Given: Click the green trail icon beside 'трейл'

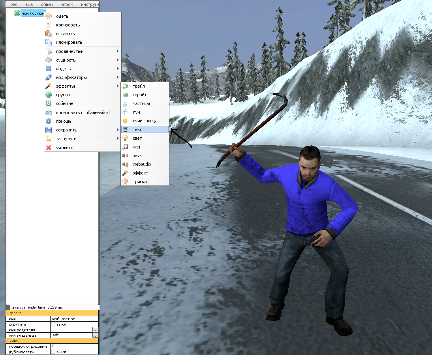Looking at the screenshot, I should (x=125, y=86).
